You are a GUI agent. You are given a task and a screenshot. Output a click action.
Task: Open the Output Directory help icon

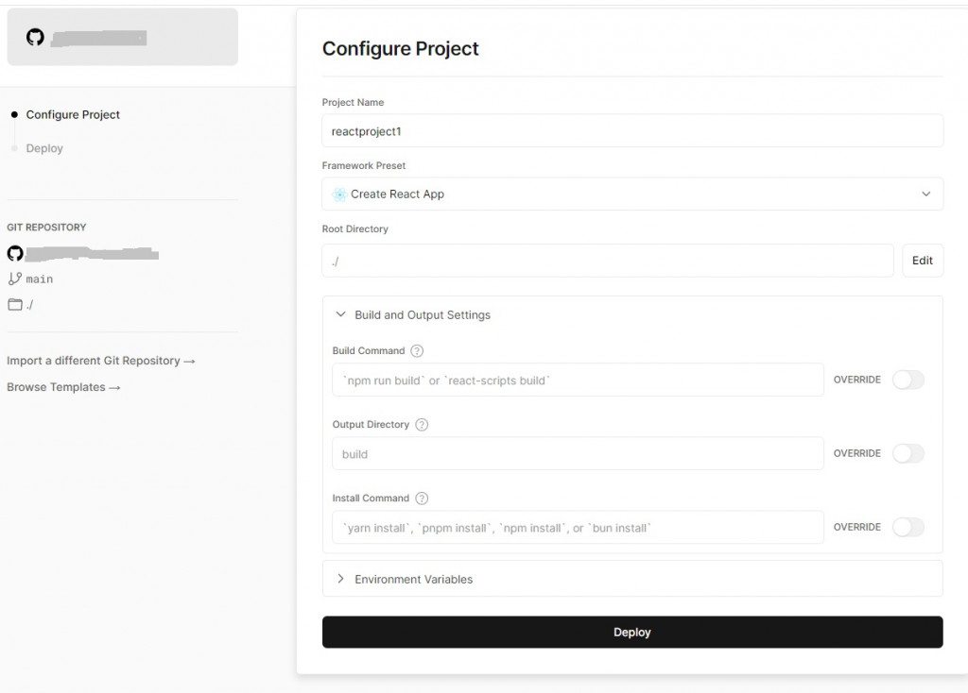[422, 425]
